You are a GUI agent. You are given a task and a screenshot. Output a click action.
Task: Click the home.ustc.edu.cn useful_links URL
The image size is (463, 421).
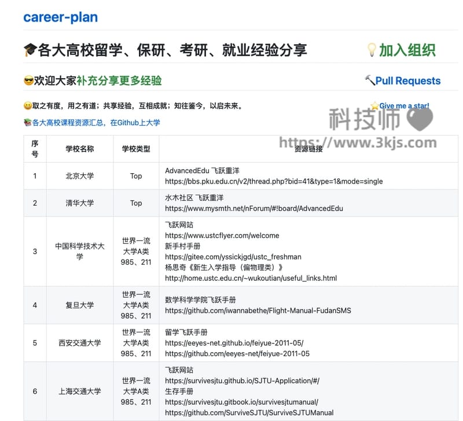pyautogui.click(x=251, y=278)
